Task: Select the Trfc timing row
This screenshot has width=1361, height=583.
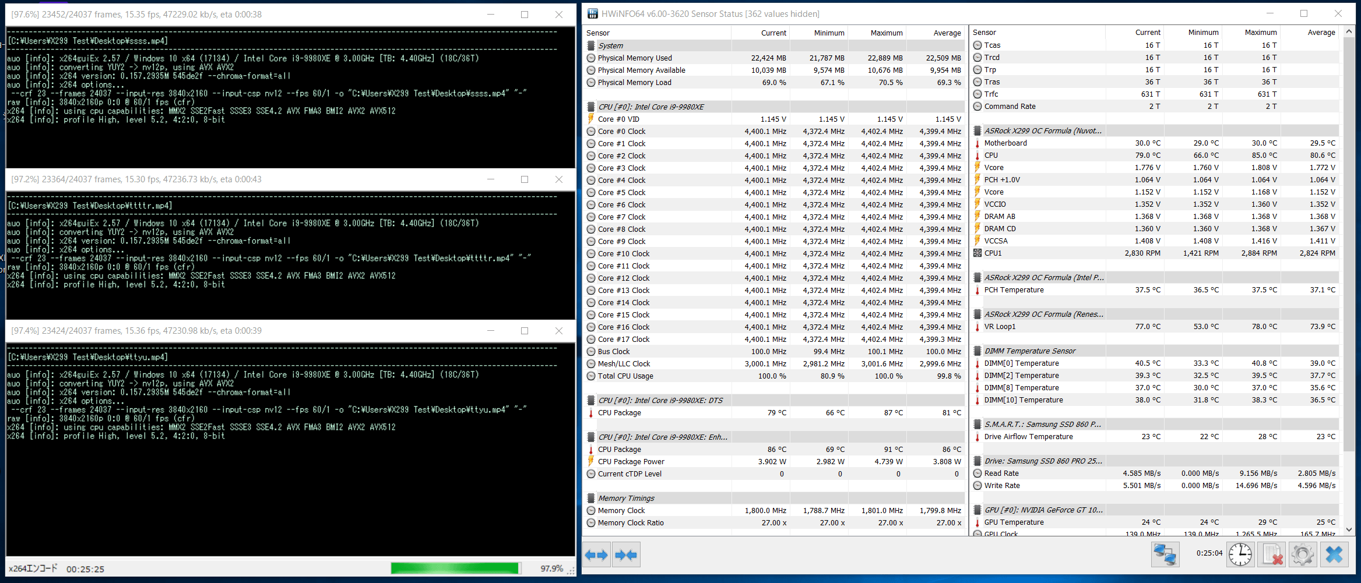Action: click(1155, 94)
